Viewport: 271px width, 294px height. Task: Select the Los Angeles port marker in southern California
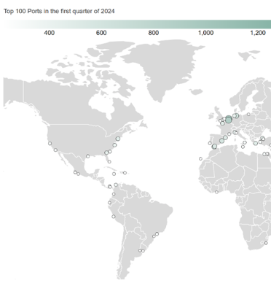click(x=55, y=150)
